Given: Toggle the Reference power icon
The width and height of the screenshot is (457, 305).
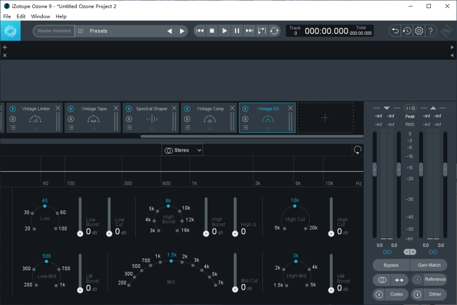Looking at the screenshot, I should point(417,280).
